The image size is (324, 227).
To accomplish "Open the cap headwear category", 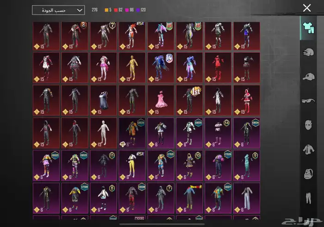I will point(307,76).
